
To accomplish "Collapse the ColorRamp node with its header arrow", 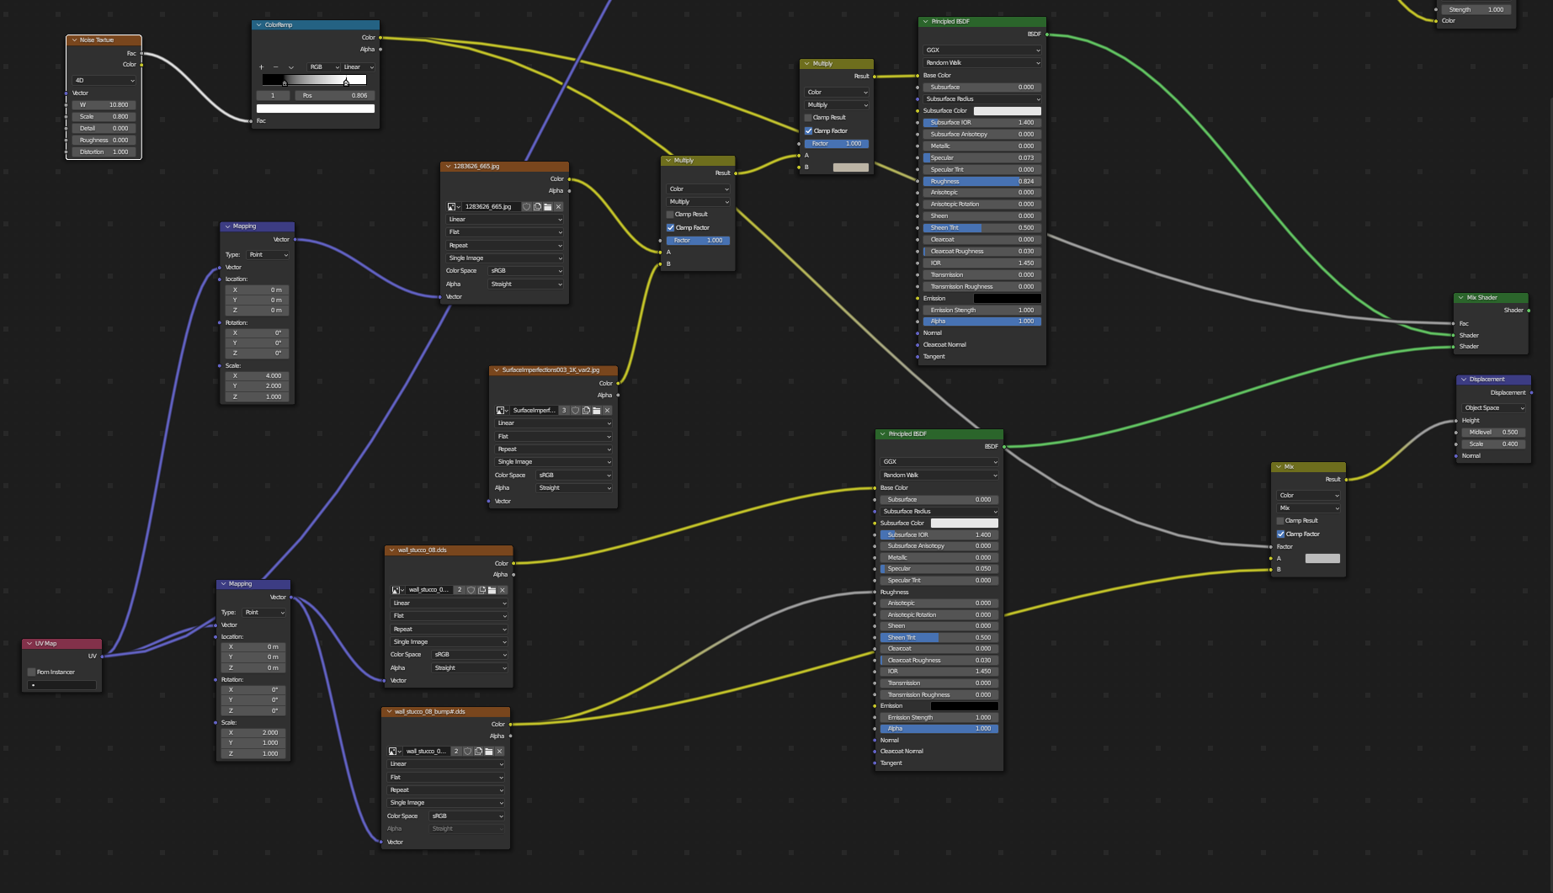I will tap(259, 25).
